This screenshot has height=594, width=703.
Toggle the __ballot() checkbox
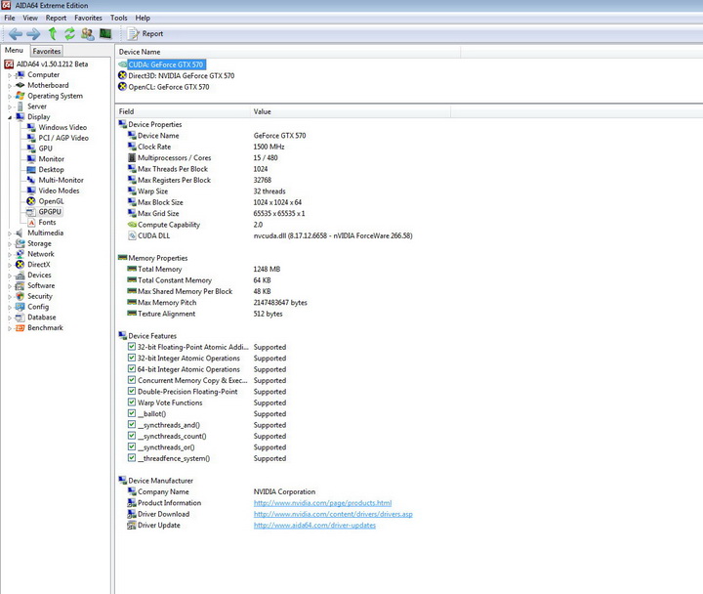pos(132,413)
